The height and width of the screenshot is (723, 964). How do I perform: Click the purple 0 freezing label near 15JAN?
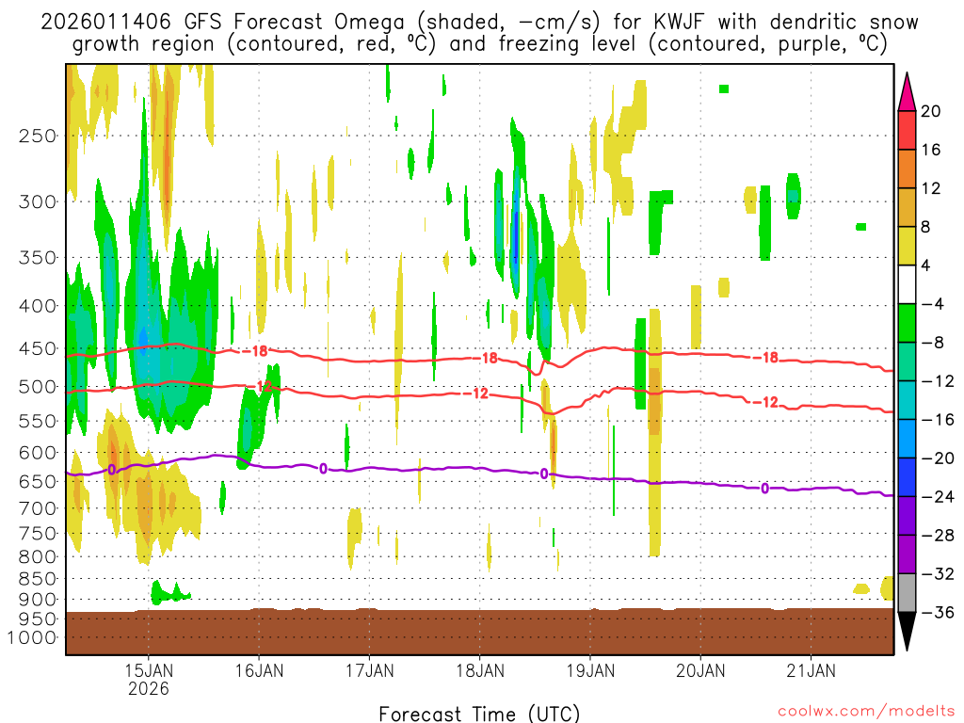click(x=111, y=470)
